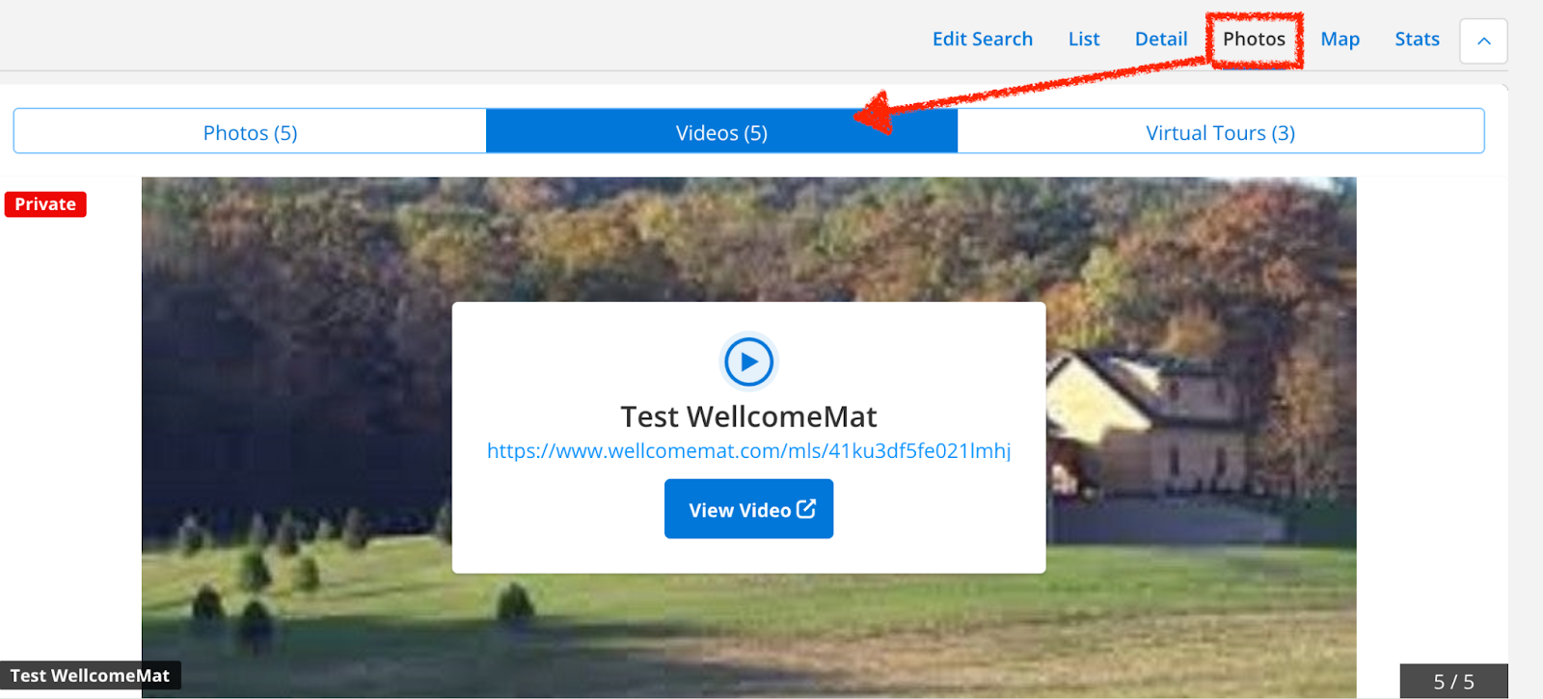Open Edit Search

982,40
